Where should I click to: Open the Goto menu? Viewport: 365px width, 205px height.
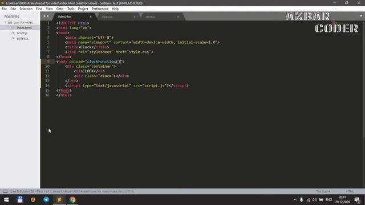pyautogui.click(x=60, y=9)
